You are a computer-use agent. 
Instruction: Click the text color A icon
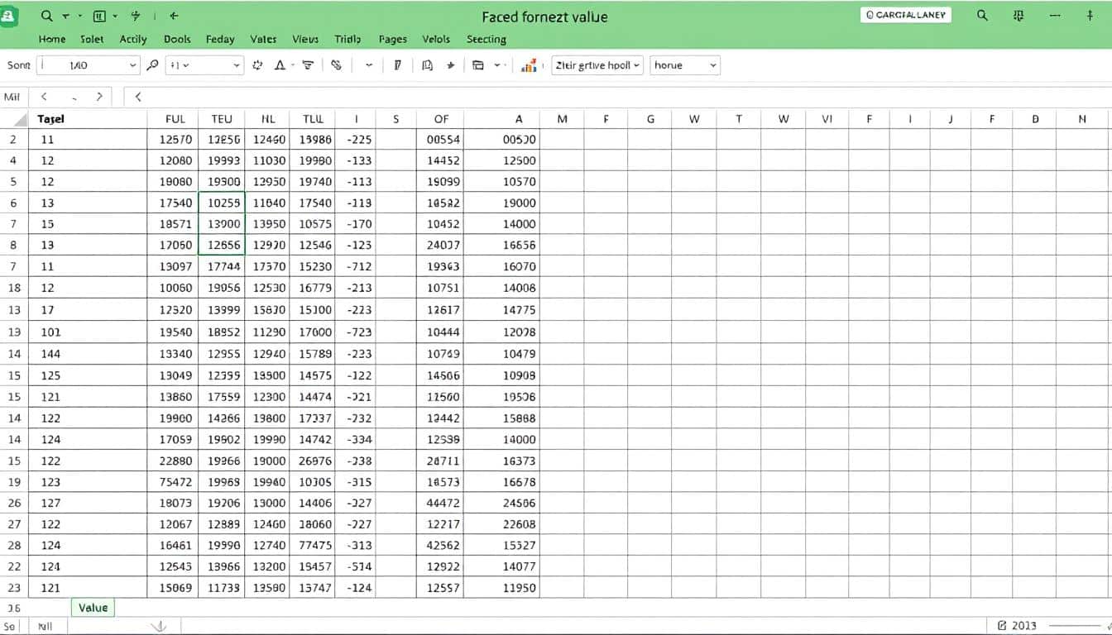click(x=279, y=65)
